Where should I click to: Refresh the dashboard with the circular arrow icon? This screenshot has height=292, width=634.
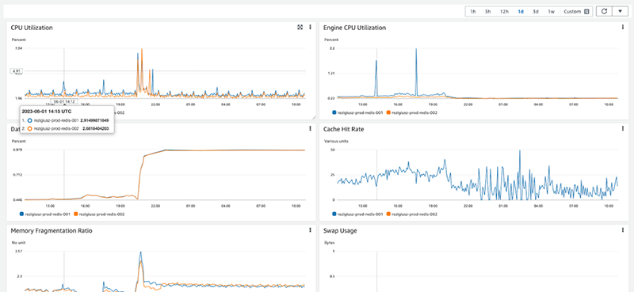604,11
